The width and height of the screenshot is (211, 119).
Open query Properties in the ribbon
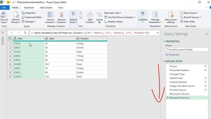[29, 13]
